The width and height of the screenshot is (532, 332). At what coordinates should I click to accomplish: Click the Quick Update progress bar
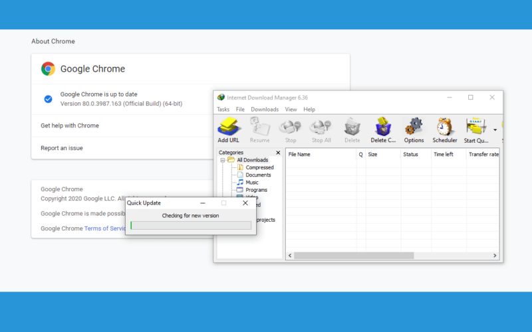point(191,225)
